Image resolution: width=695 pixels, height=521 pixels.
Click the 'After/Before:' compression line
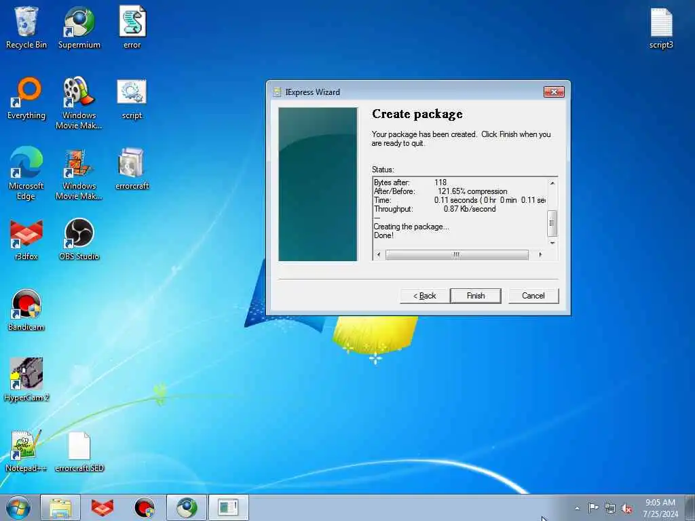440,191
